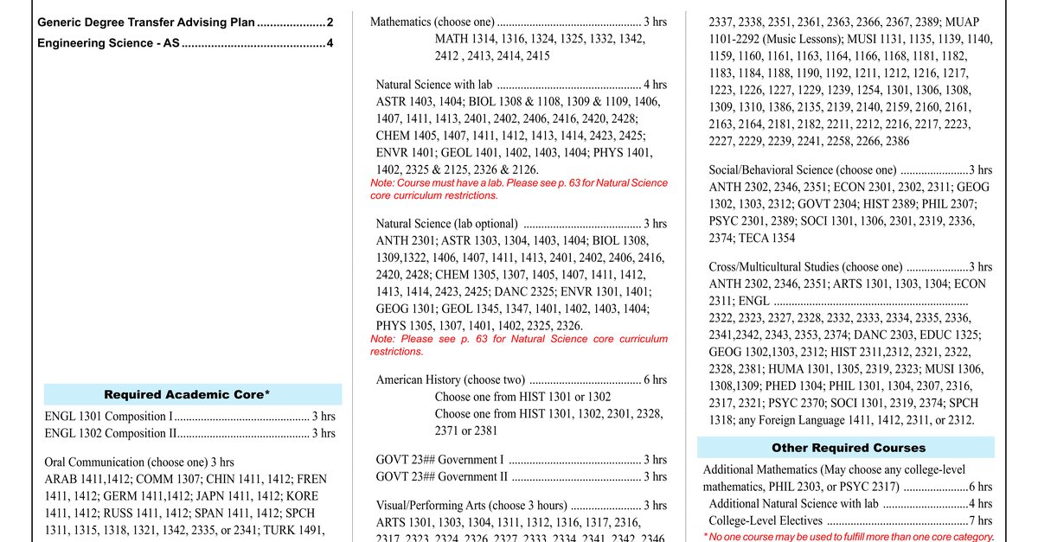Click the Cross/Multicultural Studies (choose one) heading

(x=850, y=267)
